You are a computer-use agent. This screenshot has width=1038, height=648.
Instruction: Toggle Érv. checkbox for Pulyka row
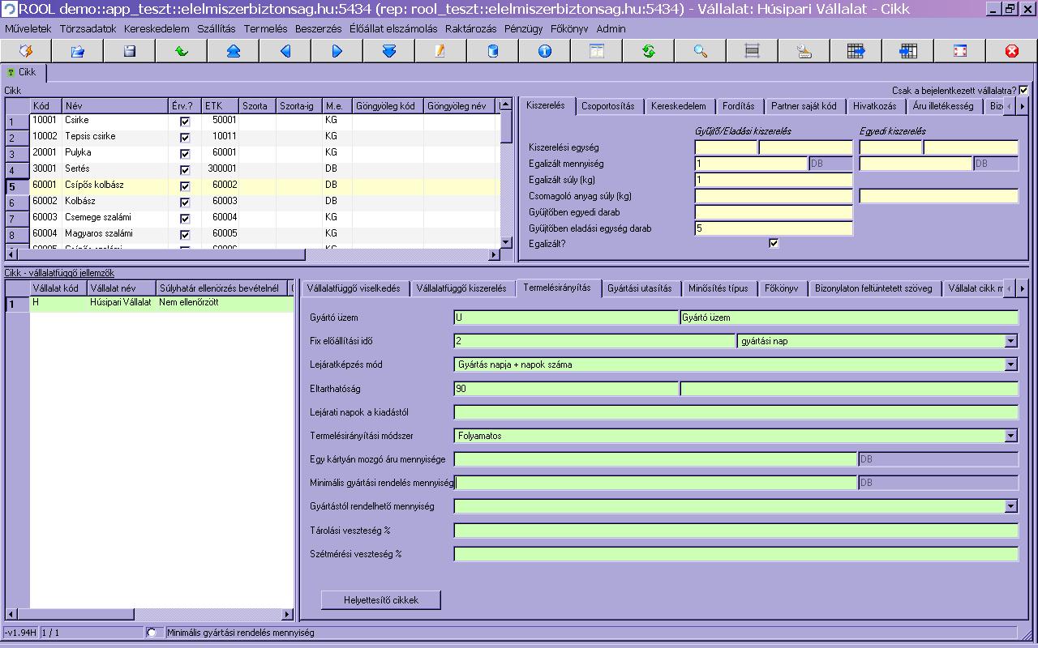(185, 154)
